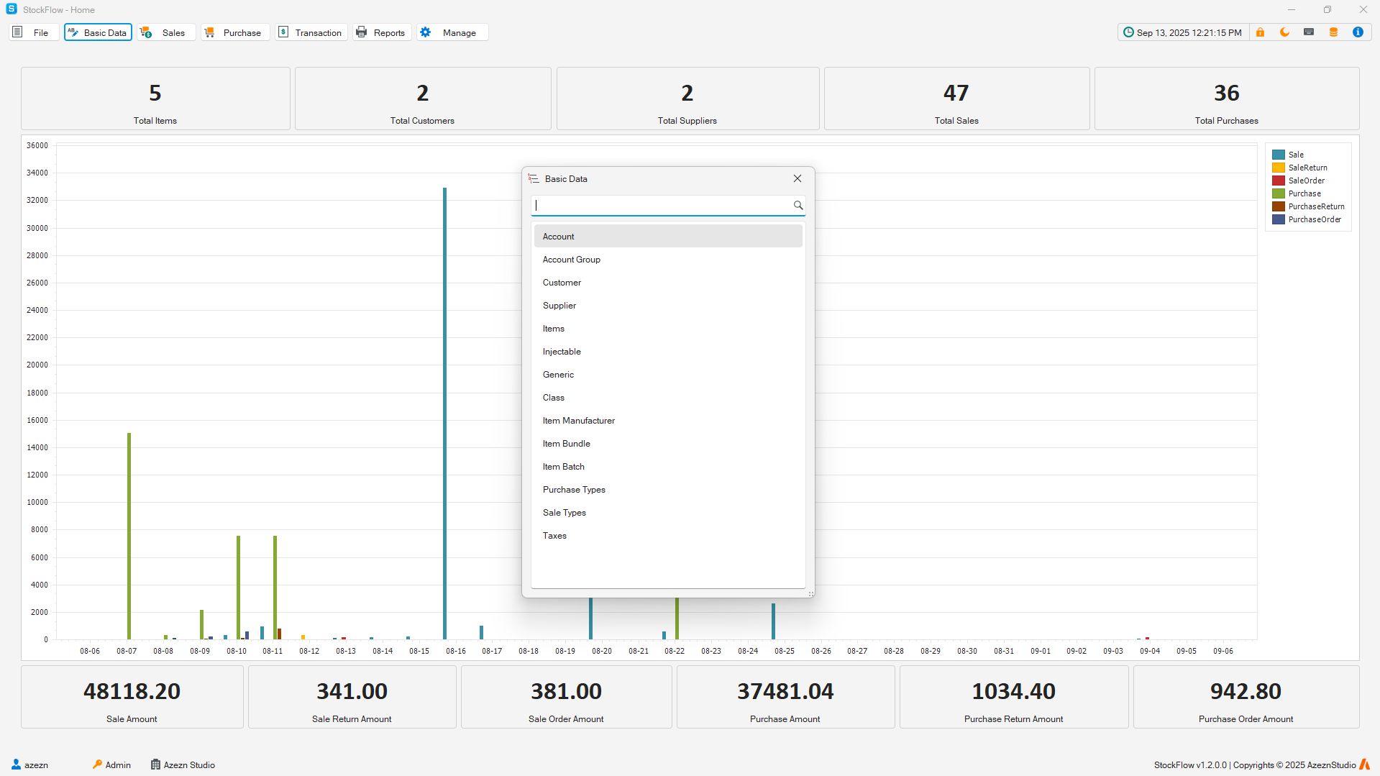Select Customer from the Basic Data list
Screen dimensions: 1380x776
click(562, 283)
